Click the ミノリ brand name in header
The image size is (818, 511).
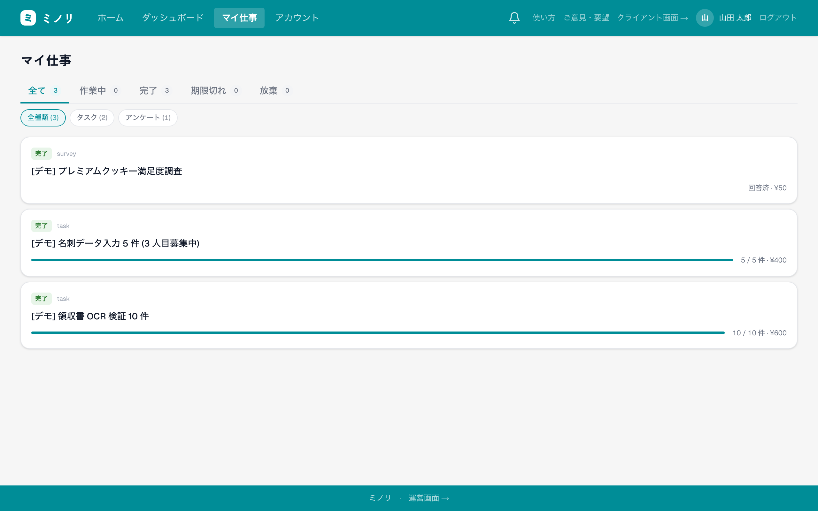click(x=58, y=18)
